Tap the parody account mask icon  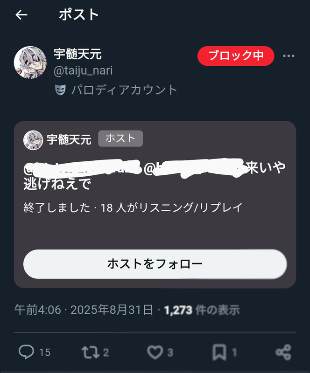point(61,90)
